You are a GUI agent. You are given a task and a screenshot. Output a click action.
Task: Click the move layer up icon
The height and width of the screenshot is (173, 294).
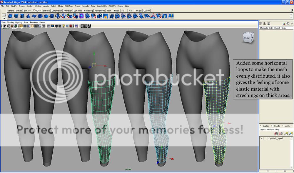pos(276,134)
